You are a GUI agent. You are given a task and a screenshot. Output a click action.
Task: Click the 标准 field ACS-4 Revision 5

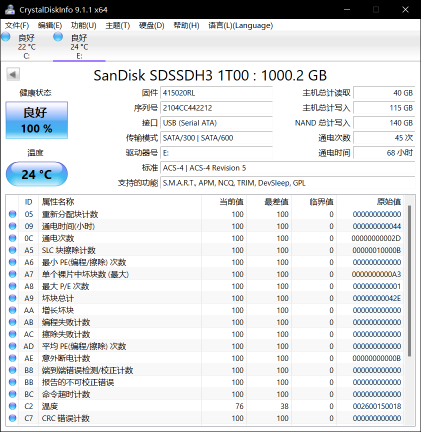click(x=288, y=168)
